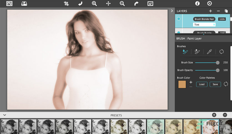Click the PRESETS bar label
Screen dimensions: 232x134
(116, 115)
